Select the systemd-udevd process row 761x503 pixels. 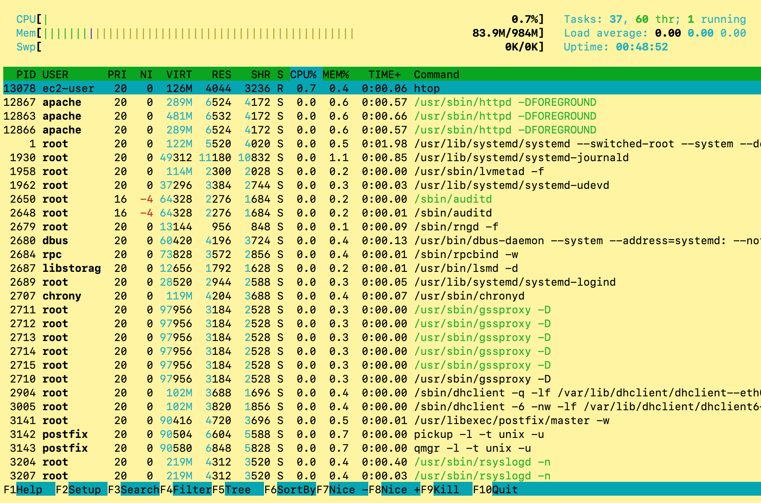click(x=382, y=185)
